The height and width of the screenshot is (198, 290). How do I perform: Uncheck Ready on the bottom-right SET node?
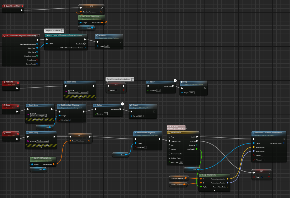(x=262, y=177)
